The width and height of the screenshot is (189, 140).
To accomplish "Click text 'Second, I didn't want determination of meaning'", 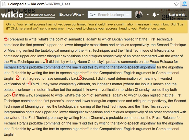I will pos(120,78).
